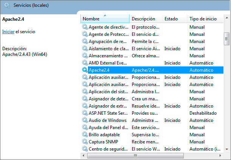The image size is (231, 160).
Task: Select the Agente de directiv... service row
Action: (152, 27)
